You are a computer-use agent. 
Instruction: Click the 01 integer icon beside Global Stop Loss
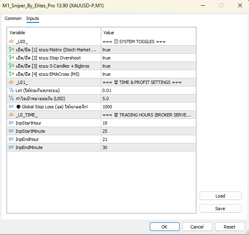tap(11, 107)
